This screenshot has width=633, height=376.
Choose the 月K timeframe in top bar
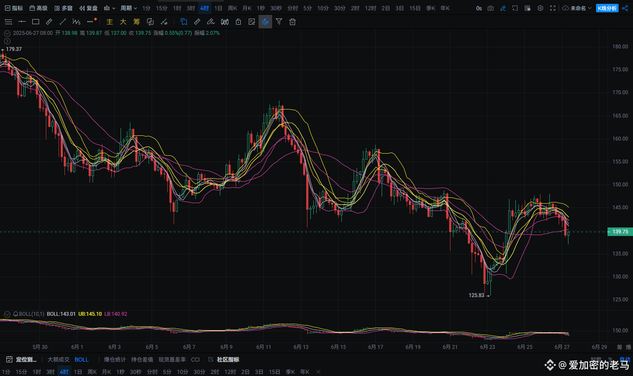(247, 8)
